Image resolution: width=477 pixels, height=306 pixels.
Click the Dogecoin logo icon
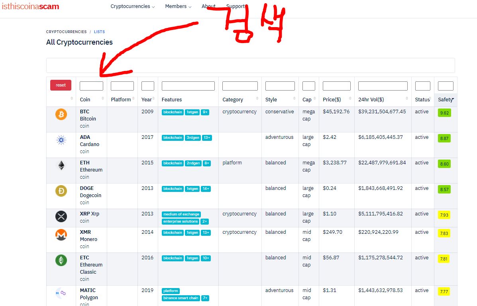[61, 191]
